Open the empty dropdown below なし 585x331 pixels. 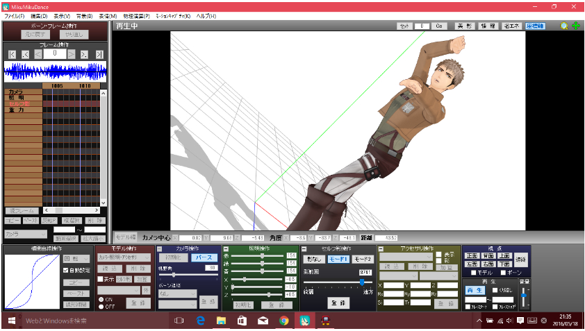point(178,305)
